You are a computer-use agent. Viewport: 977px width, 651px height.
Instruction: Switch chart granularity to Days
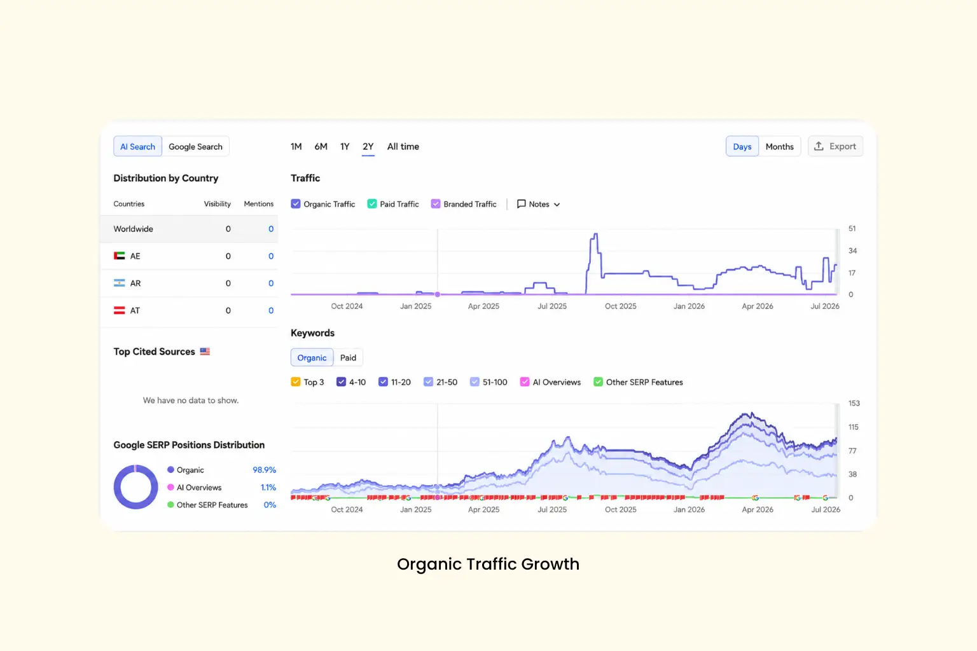(x=742, y=146)
